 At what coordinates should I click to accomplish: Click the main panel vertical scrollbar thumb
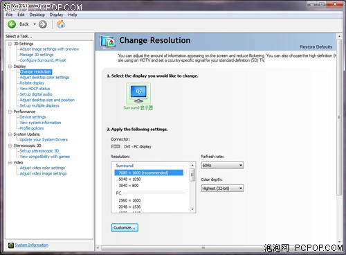339,117
